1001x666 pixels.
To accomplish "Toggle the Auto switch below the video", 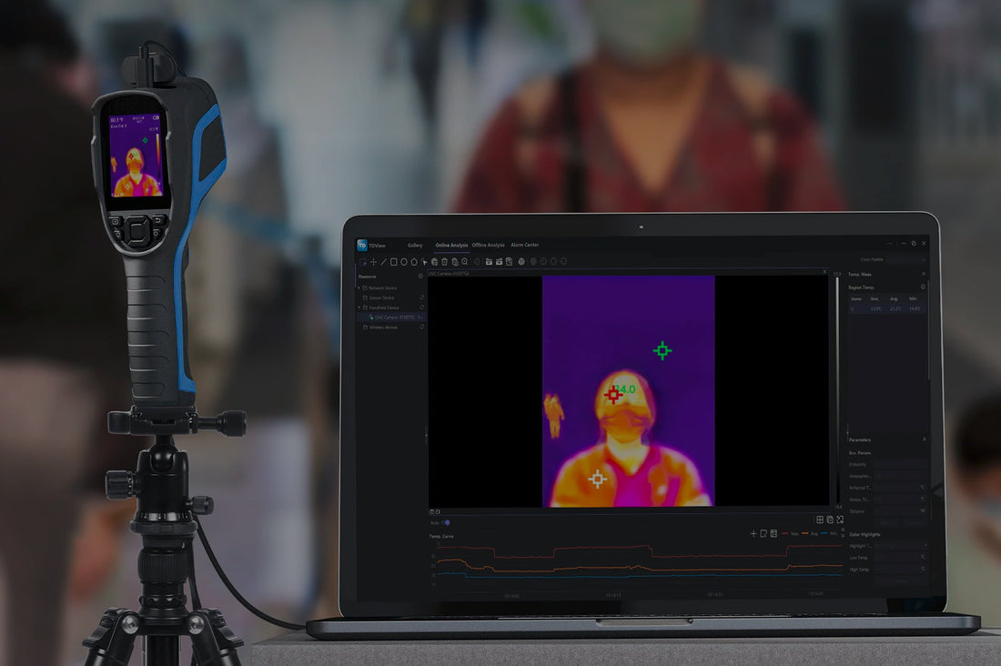I will [446, 522].
